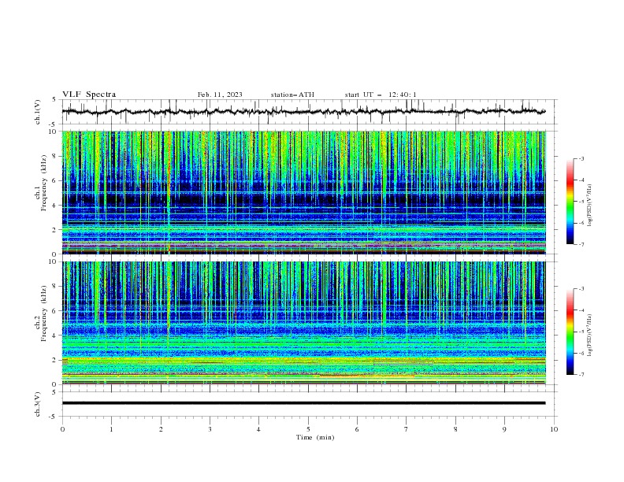Click the "station=ATH" label
Image resolution: width=624 pixels, height=482 pixels.
(x=292, y=95)
